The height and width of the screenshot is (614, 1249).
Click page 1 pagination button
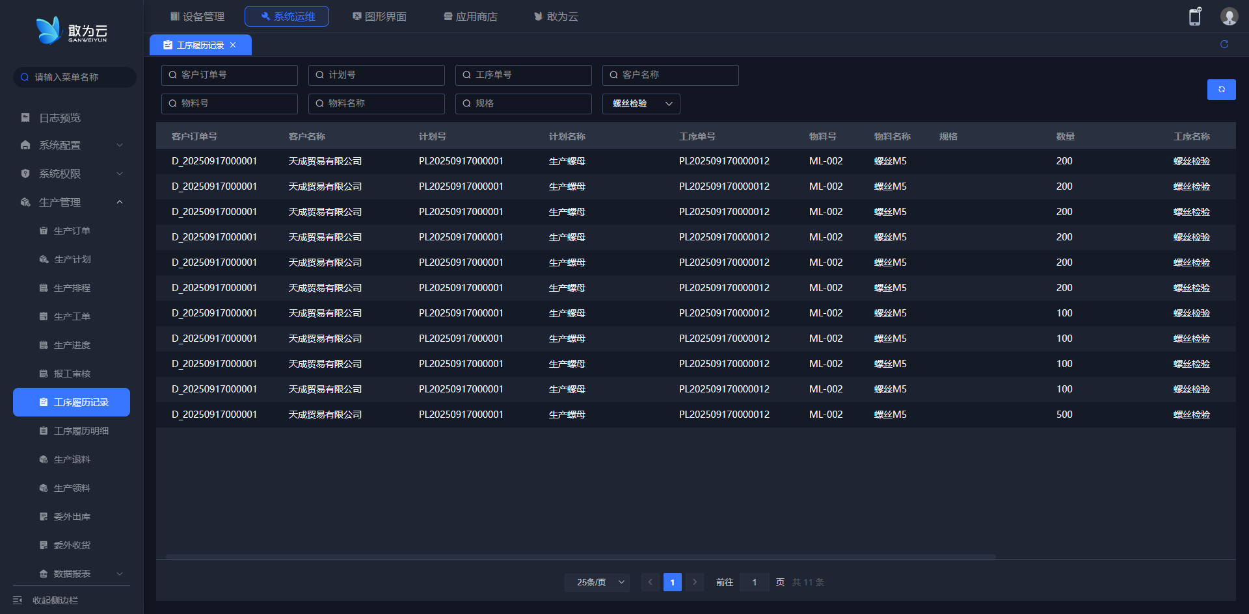coord(672,582)
